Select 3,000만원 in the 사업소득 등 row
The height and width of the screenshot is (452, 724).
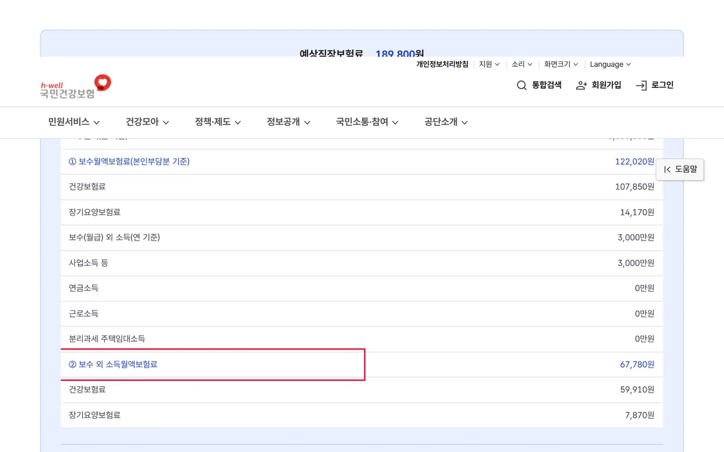click(x=636, y=263)
